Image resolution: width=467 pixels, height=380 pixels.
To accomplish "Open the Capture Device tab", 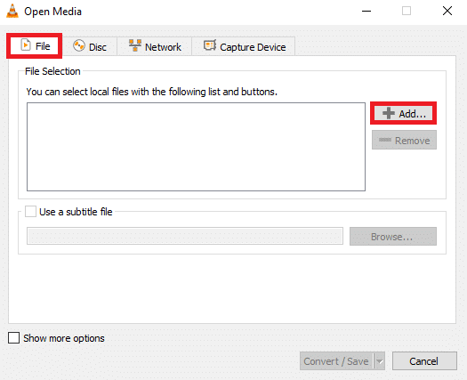I will [x=244, y=46].
